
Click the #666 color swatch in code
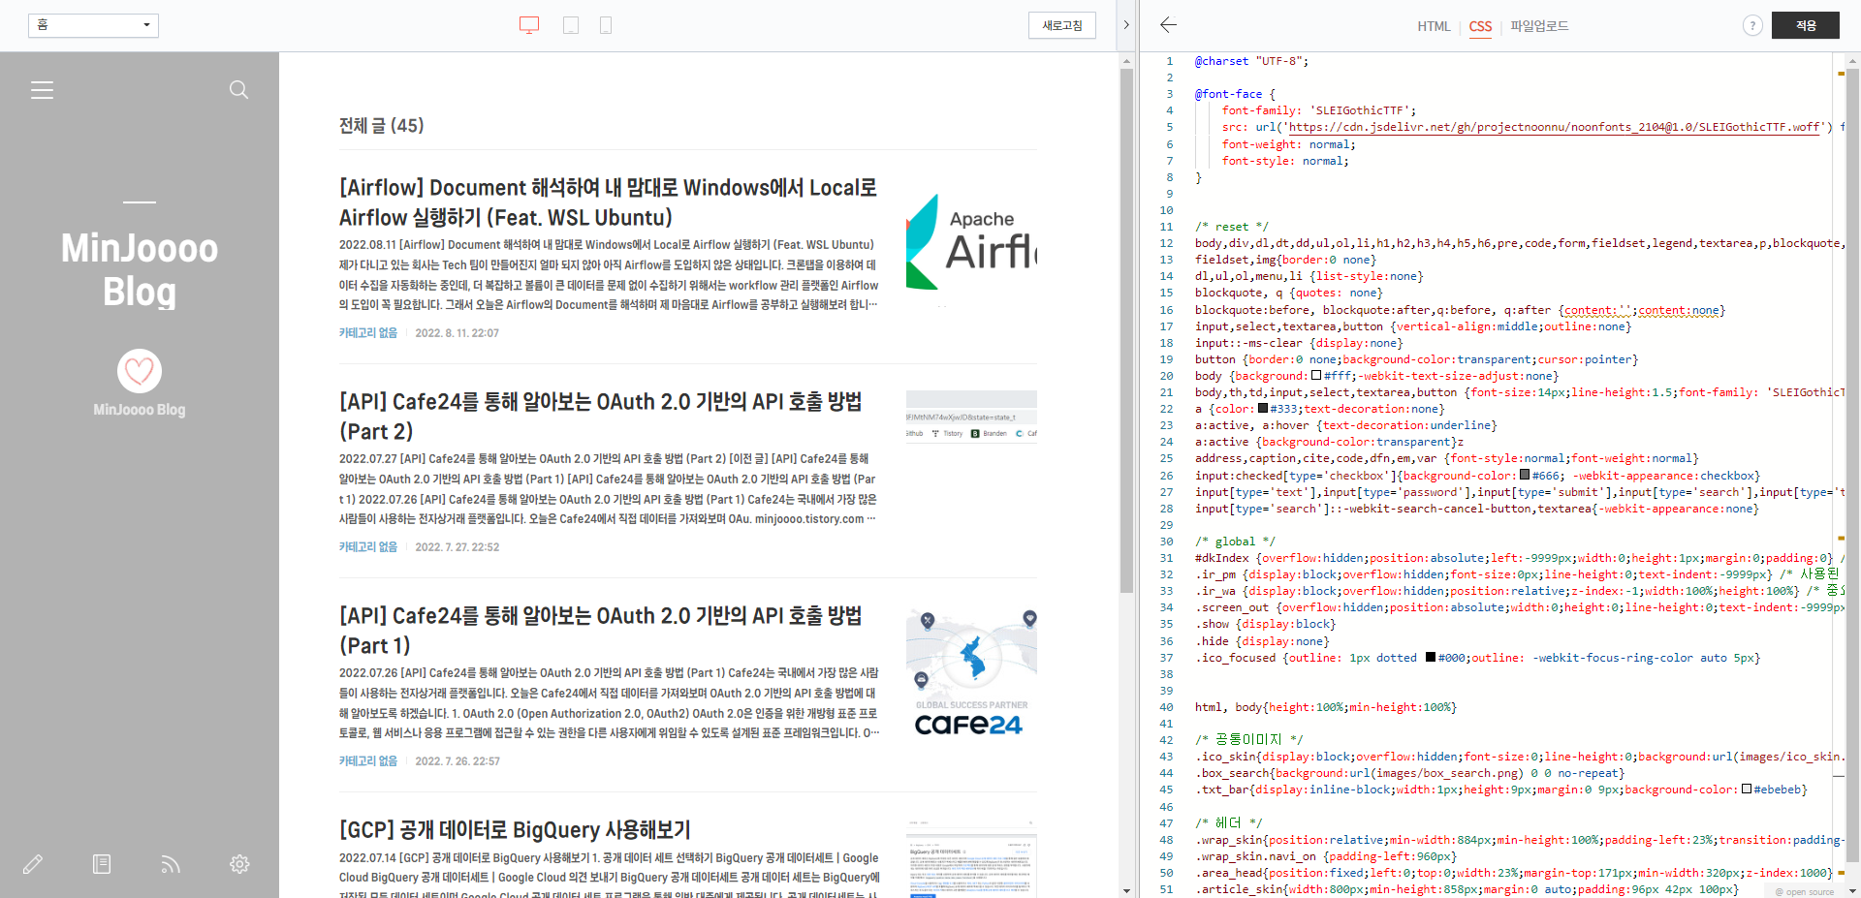coord(1525,475)
